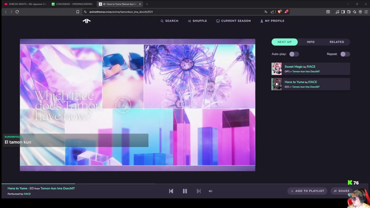This screenshot has width=370, height=208.
Task: Open the Search page
Action: point(169,21)
